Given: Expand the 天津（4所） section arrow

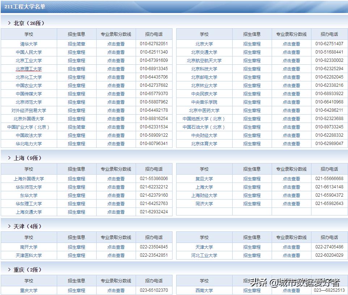Looking at the screenshot, I should point(9,226).
